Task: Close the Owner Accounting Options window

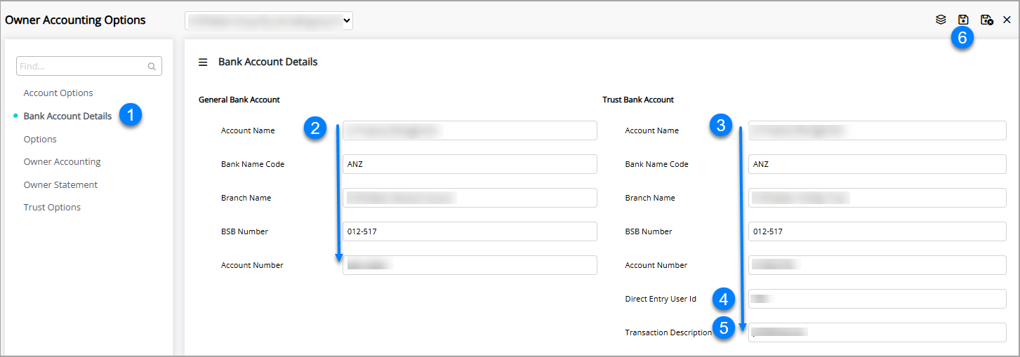Action: tap(1007, 20)
